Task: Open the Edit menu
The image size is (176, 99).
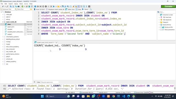Action: click(x=6, y=4)
